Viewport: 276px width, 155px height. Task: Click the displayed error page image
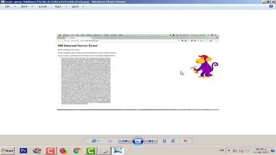[x=138, y=72]
